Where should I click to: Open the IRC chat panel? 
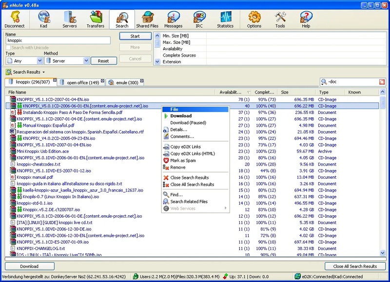coord(199,19)
